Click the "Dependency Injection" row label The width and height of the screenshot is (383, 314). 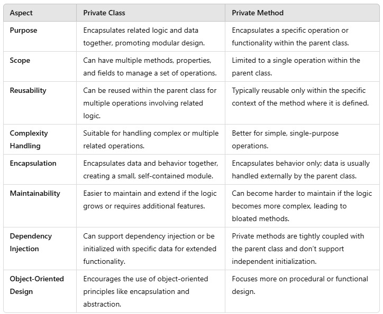pyautogui.click(x=31, y=241)
